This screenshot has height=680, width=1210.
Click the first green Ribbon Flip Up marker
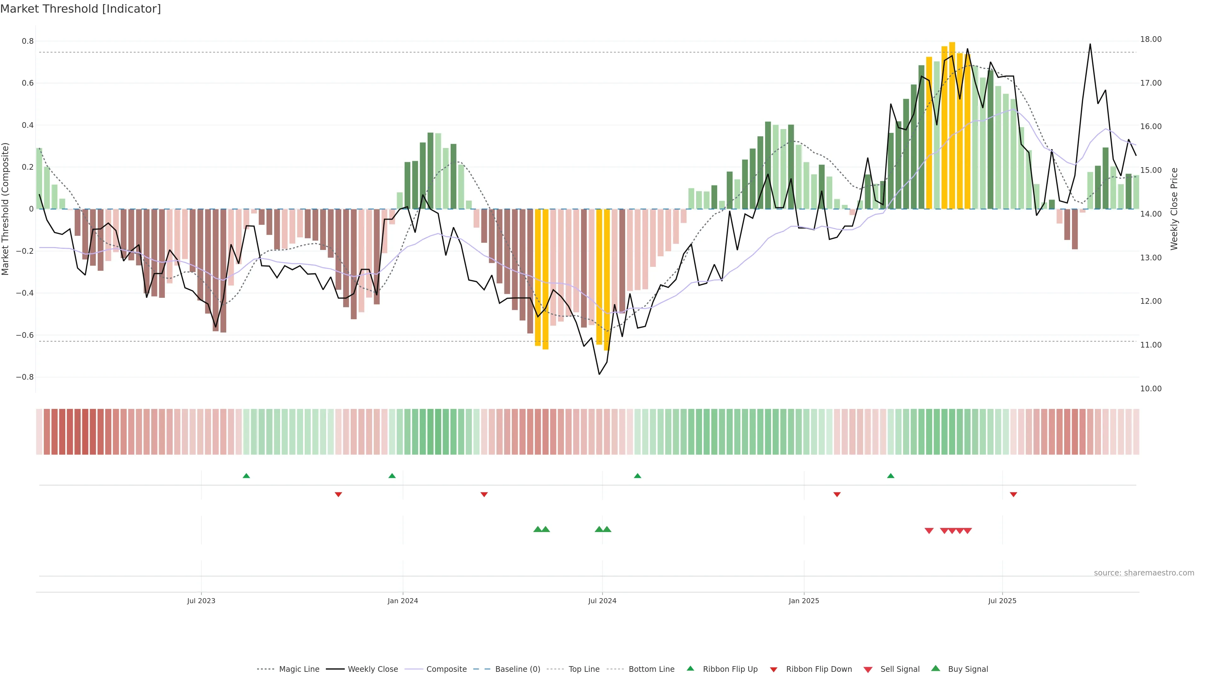(246, 476)
